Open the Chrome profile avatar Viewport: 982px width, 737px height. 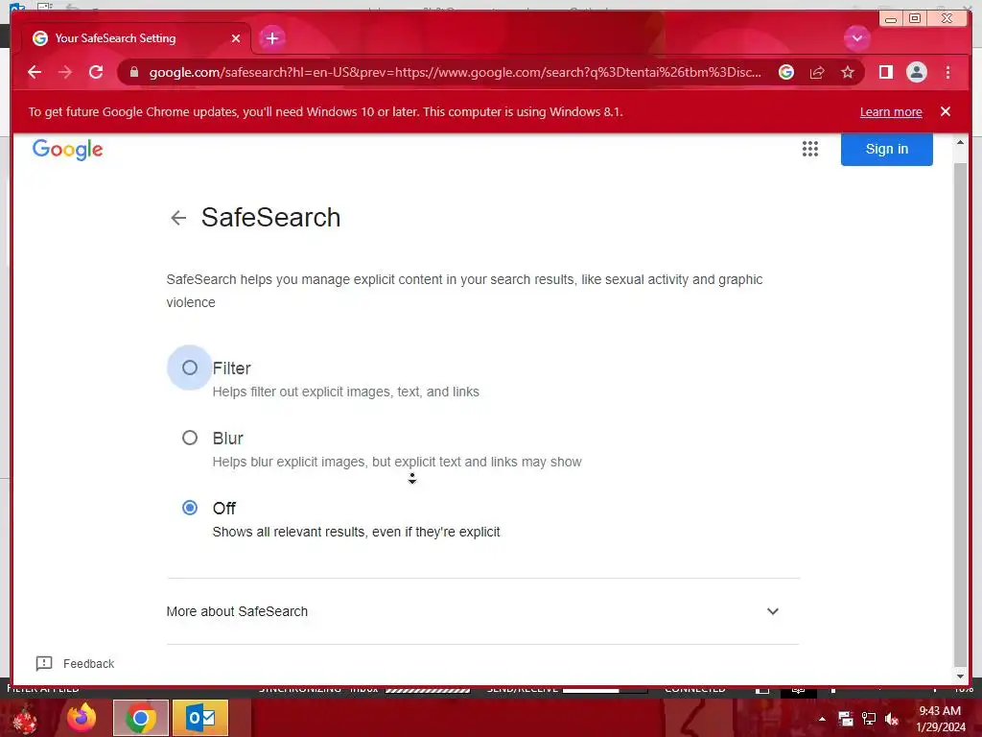[x=916, y=72]
